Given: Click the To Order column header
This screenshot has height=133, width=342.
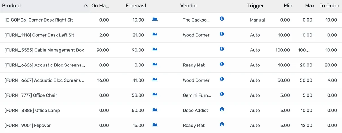Looking at the screenshot, I should (330, 6).
